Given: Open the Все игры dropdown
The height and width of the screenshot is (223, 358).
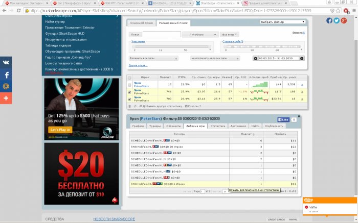Looking at the screenshot, I should point(230,35).
